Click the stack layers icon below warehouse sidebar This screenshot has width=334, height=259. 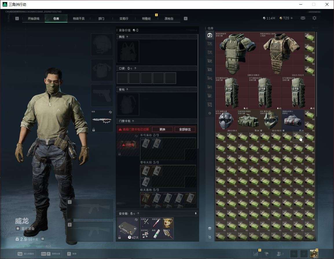(x=210, y=228)
